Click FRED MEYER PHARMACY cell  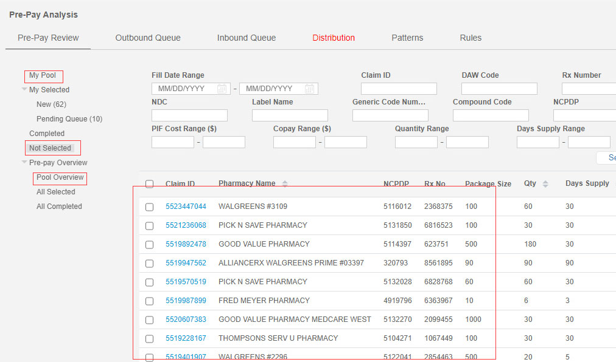pos(264,301)
